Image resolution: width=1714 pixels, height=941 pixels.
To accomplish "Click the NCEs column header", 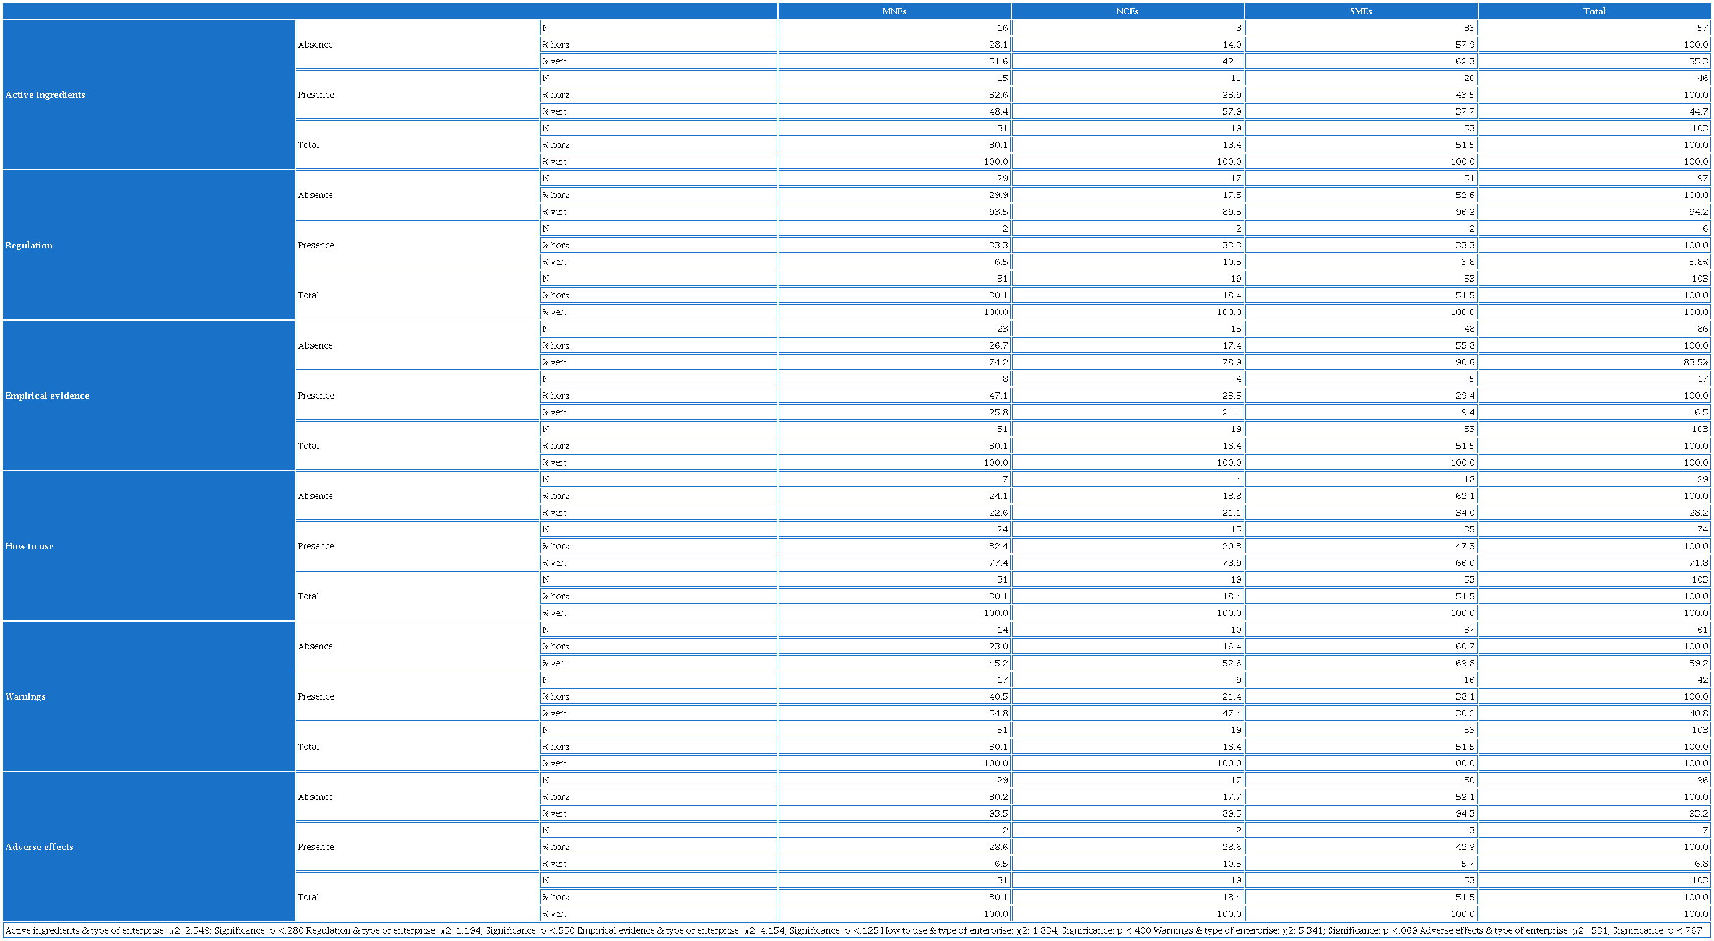I will click(1127, 11).
